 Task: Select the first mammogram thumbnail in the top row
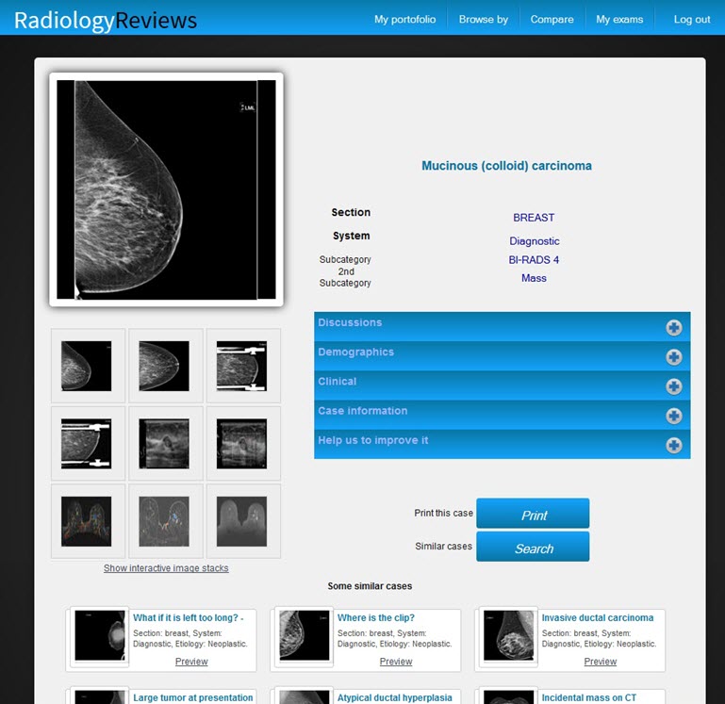click(87, 366)
